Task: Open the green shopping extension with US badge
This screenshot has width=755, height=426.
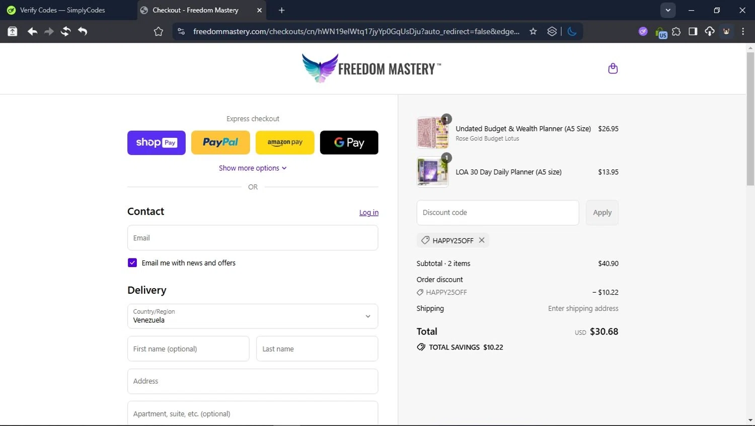Action: coord(661,33)
